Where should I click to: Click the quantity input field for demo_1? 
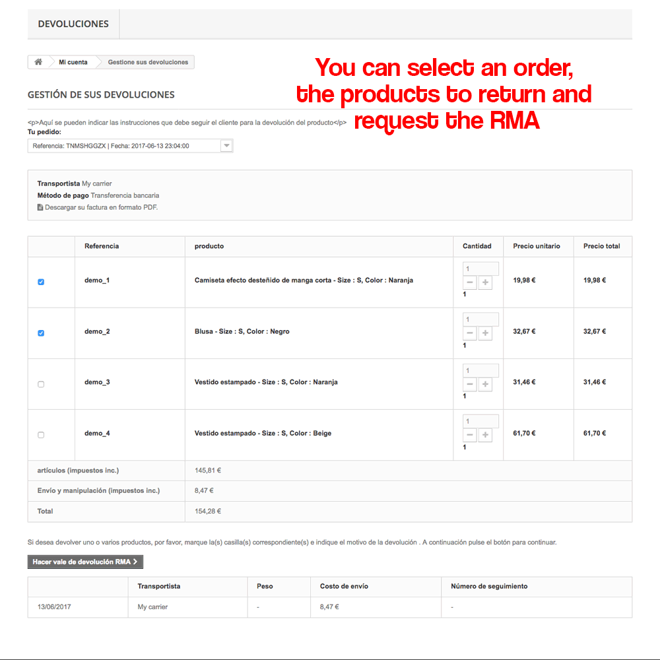[x=480, y=269]
